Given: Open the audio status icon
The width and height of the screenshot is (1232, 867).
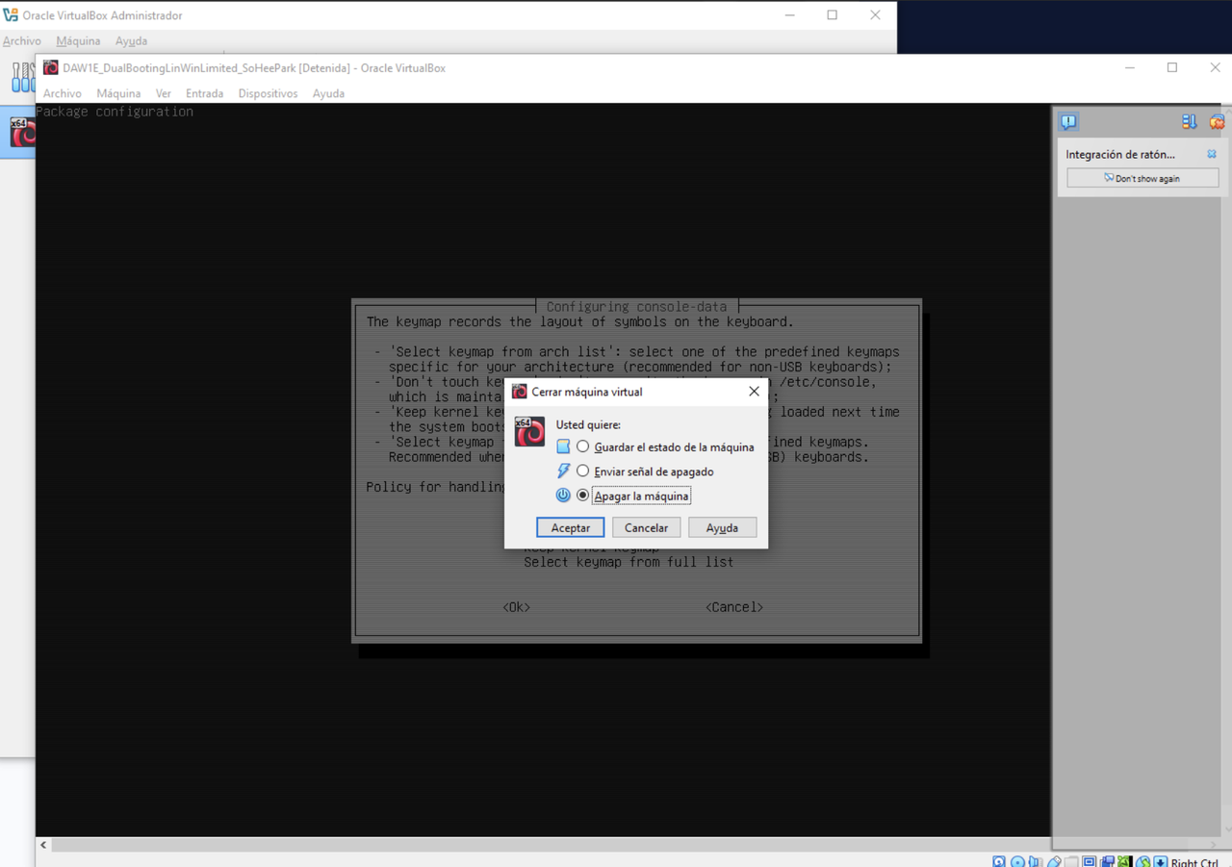Looking at the screenshot, I should (1033, 860).
